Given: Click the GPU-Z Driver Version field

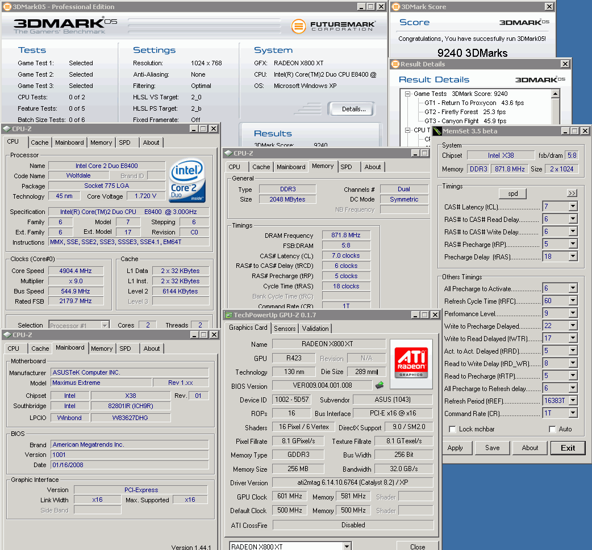Looking at the screenshot, I should (x=353, y=482).
